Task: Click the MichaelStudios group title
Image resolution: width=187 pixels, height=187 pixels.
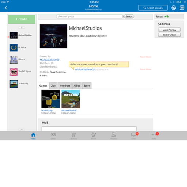Action: coord(85,28)
